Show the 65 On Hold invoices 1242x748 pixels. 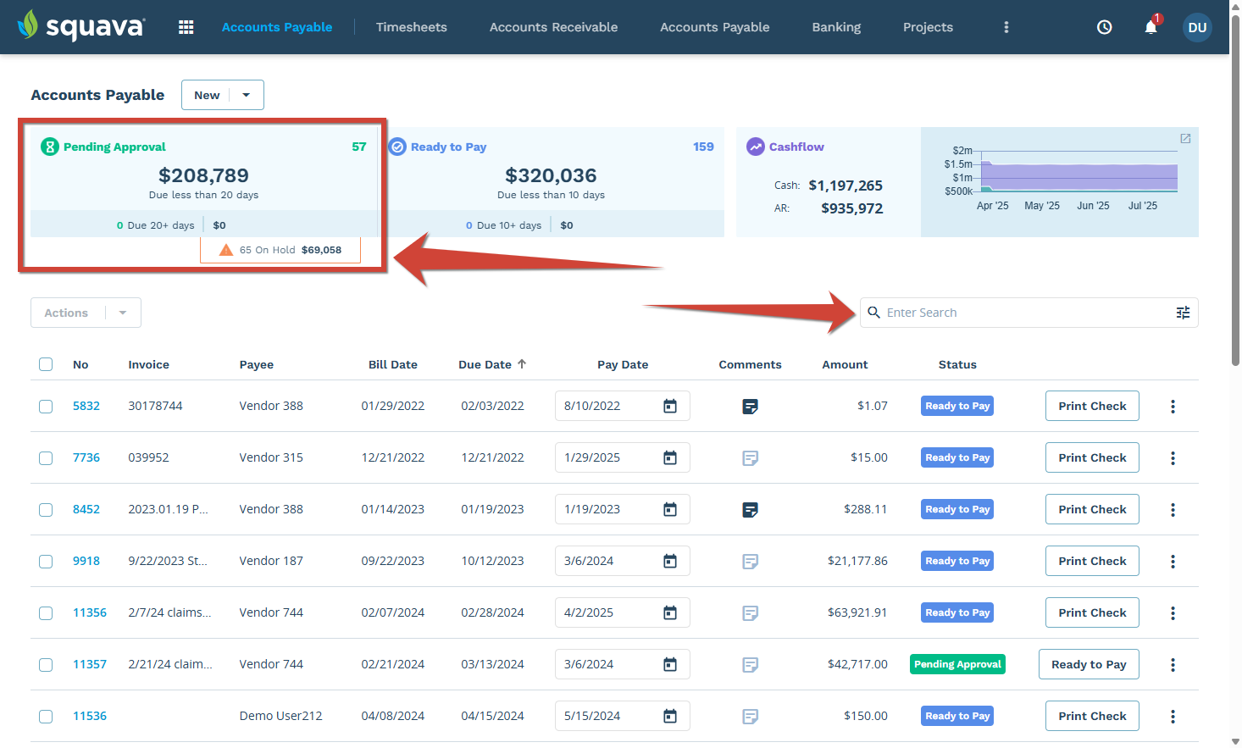(280, 250)
